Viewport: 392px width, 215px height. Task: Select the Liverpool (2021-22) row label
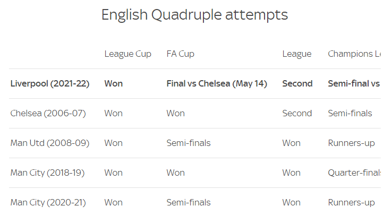(x=50, y=83)
